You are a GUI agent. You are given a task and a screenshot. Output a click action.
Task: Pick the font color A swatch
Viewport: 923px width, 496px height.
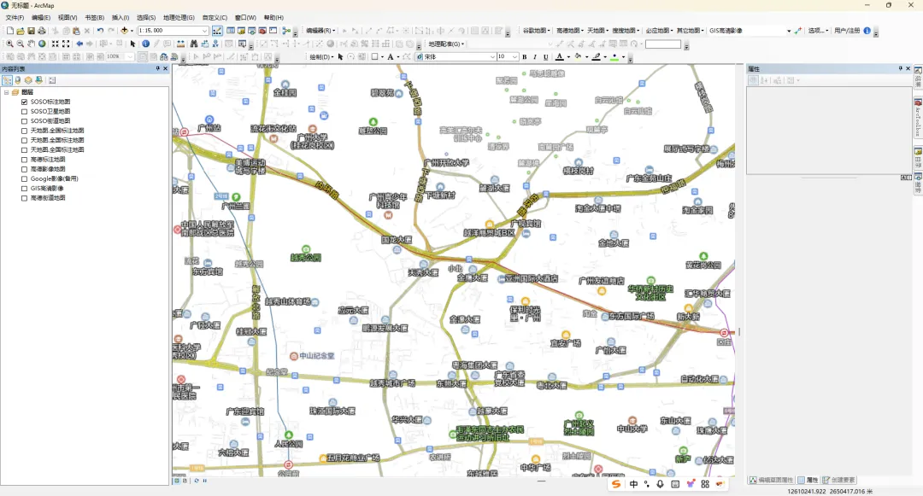click(560, 57)
